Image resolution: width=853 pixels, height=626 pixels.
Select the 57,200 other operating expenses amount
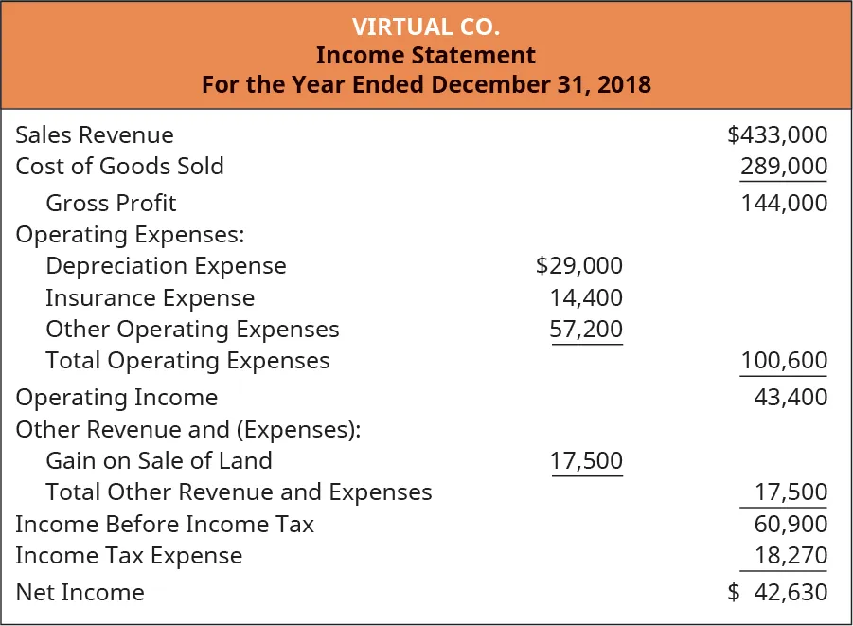coord(586,330)
